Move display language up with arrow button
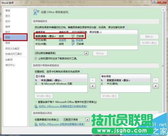The height and width of the screenshot is (136, 168). (x=93, y=80)
